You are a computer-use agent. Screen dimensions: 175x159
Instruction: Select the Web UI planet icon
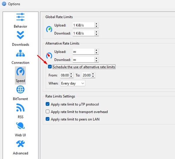point(20,126)
